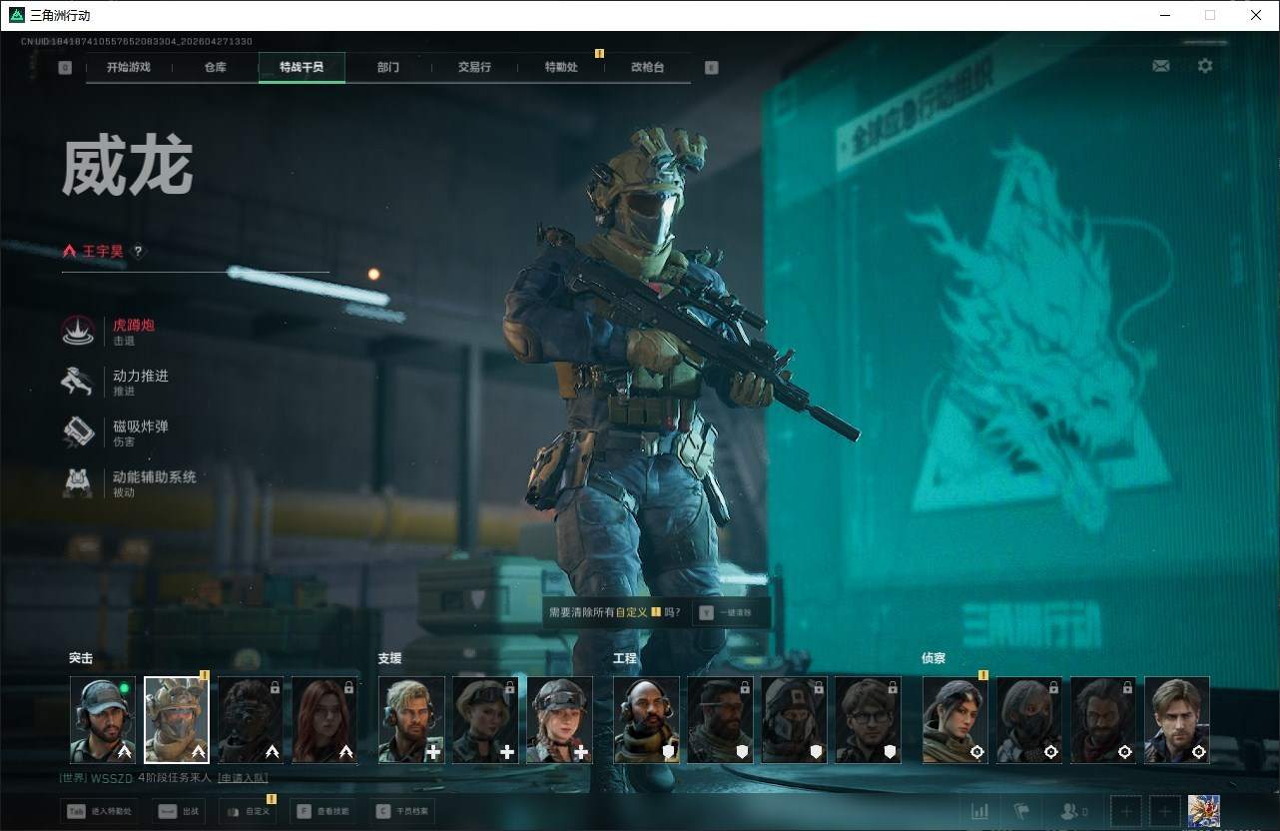
Task: Click the 侦察 class heading
Action: pyautogui.click(x=934, y=658)
